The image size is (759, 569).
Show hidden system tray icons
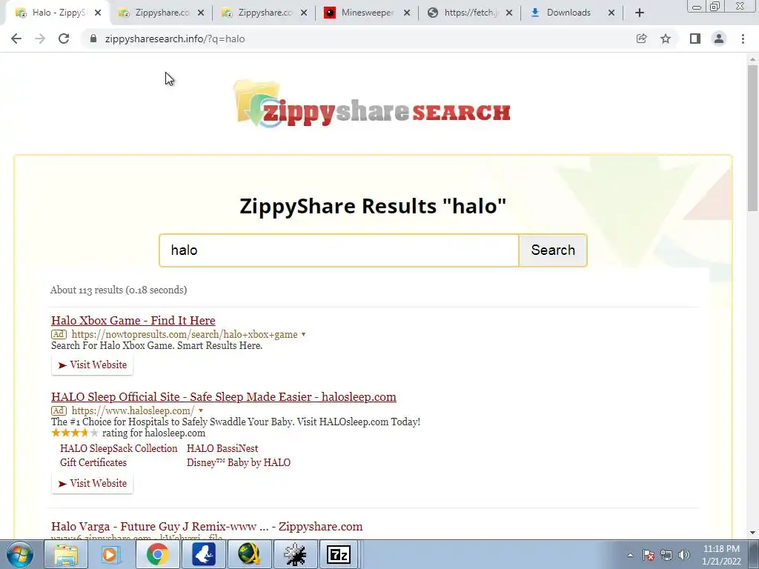click(630, 555)
